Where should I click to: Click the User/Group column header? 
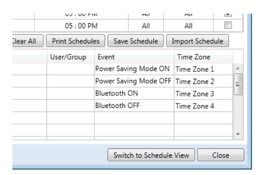click(71, 57)
